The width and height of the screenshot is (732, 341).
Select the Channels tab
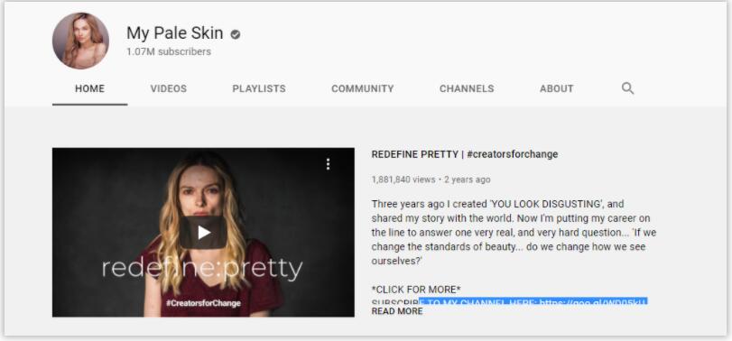467,88
